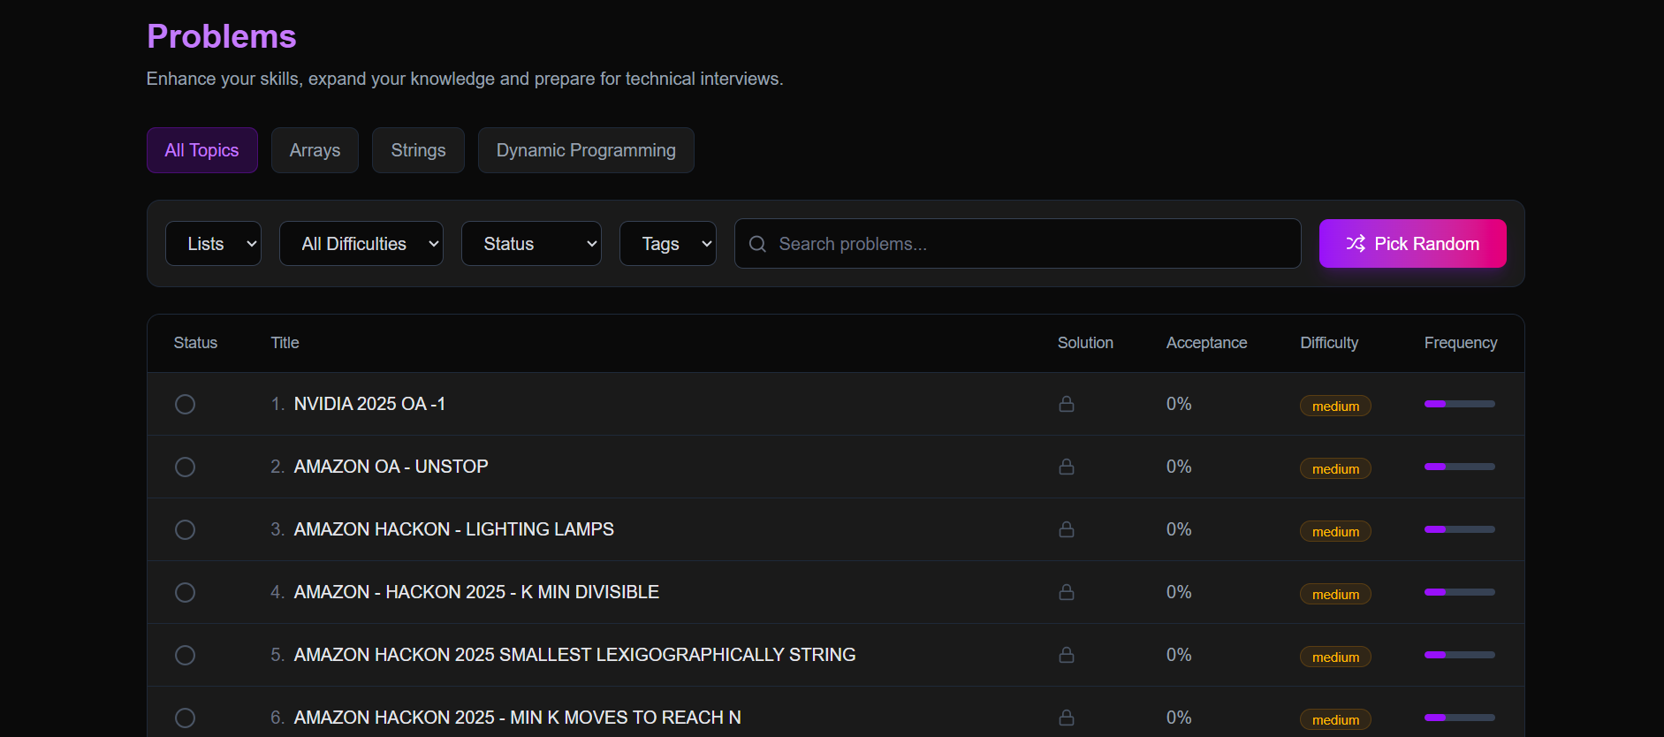The height and width of the screenshot is (737, 1664).
Task: Select the Dynamic Programming topic
Action: 586,150
